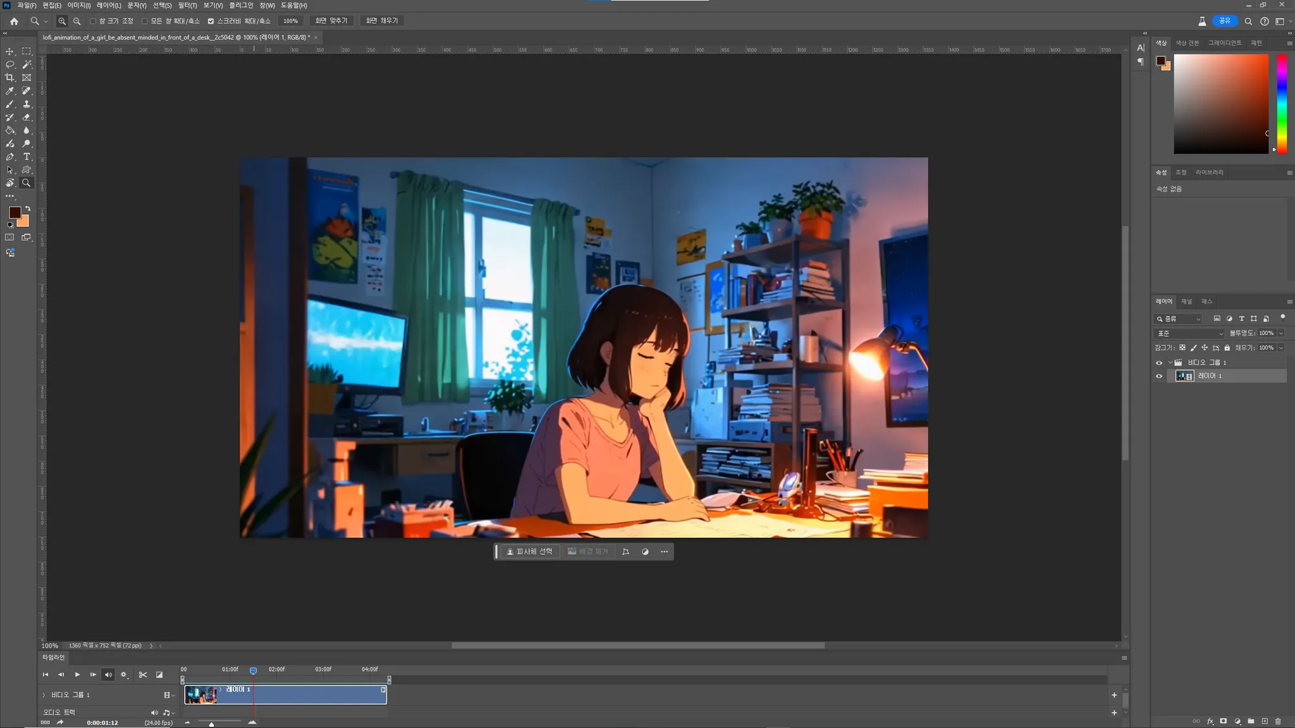
Task: Click the 피사체 선택 button
Action: [x=529, y=552]
